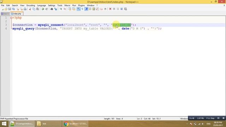The height and width of the screenshot is (127, 226).
Task: Click the 'length : 161' status bar entry
Action: 109,119
